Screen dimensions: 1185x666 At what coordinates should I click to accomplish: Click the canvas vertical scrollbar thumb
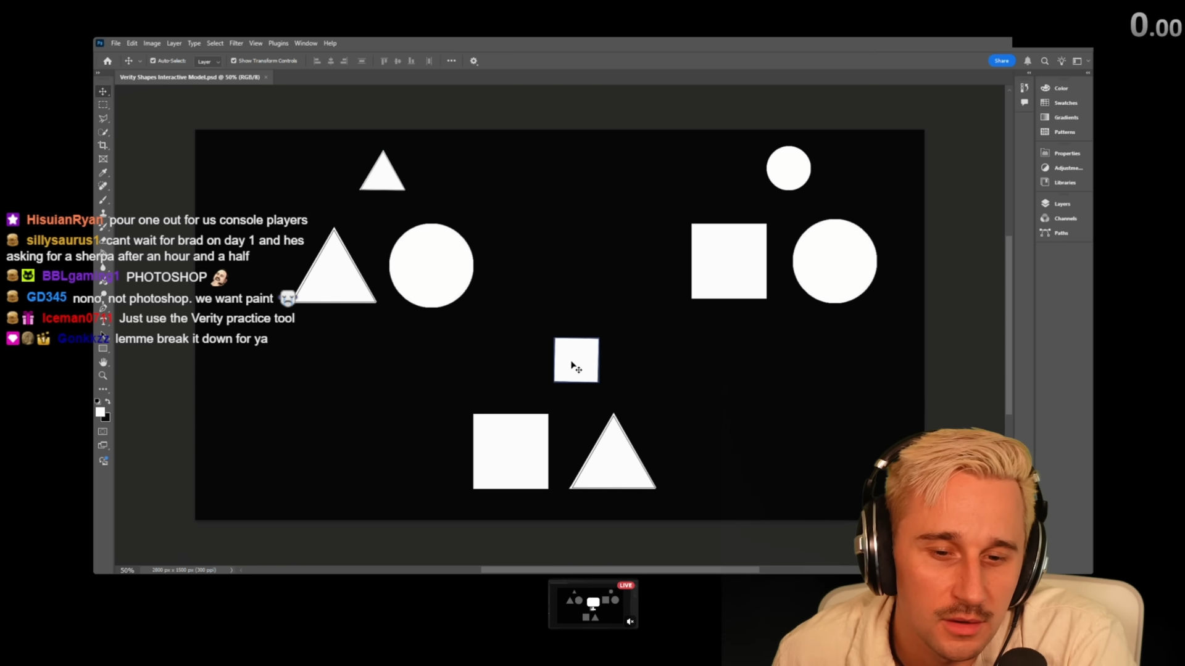(x=1009, y=325)
